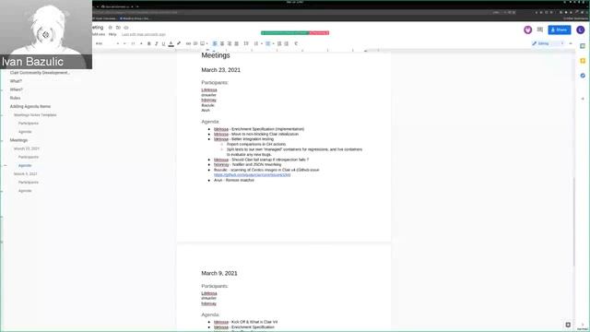
Task: Click the document vertical scrollbar
Action: 573,222
